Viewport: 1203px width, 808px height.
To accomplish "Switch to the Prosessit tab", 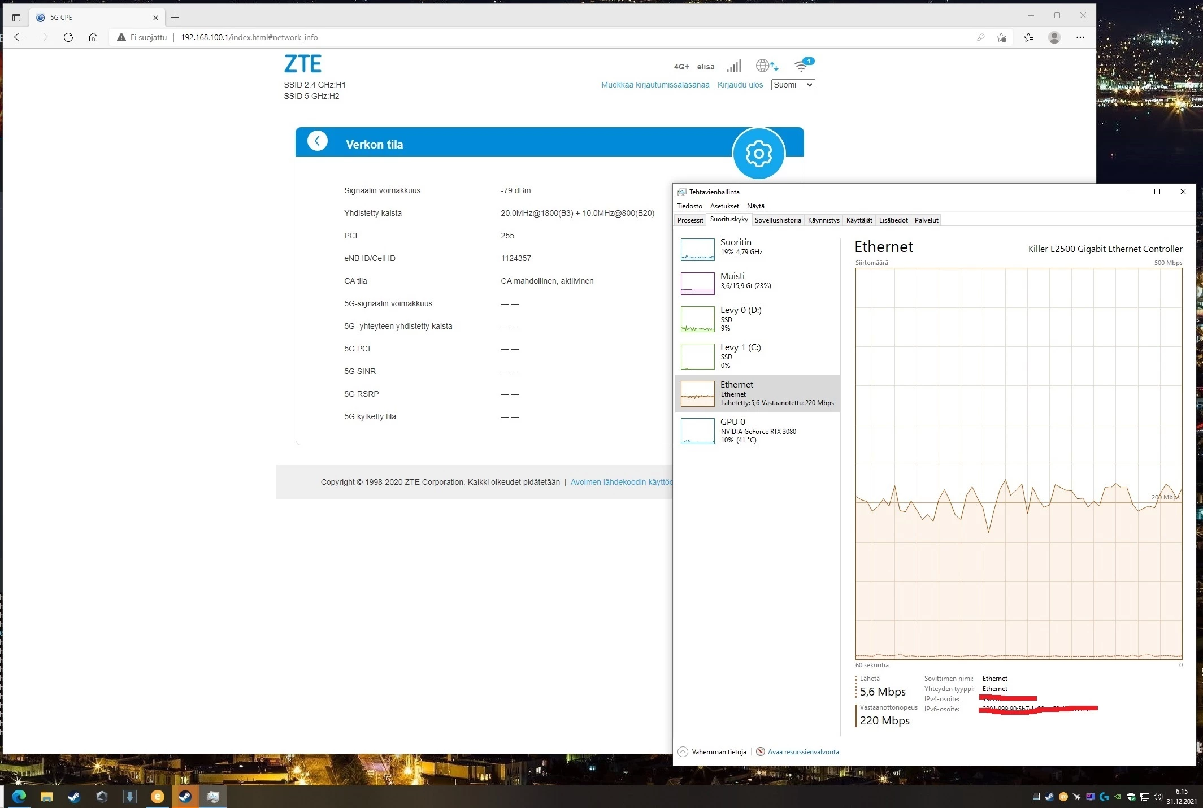I will [x=690, y=220].
